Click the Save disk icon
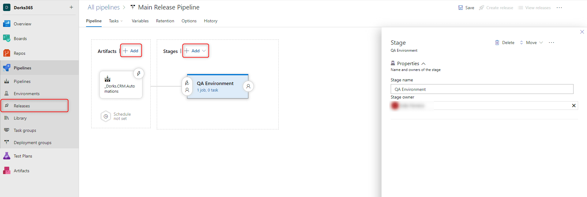Image resolution: width=587 pixels, height=197 pixels. click(461, 8)
